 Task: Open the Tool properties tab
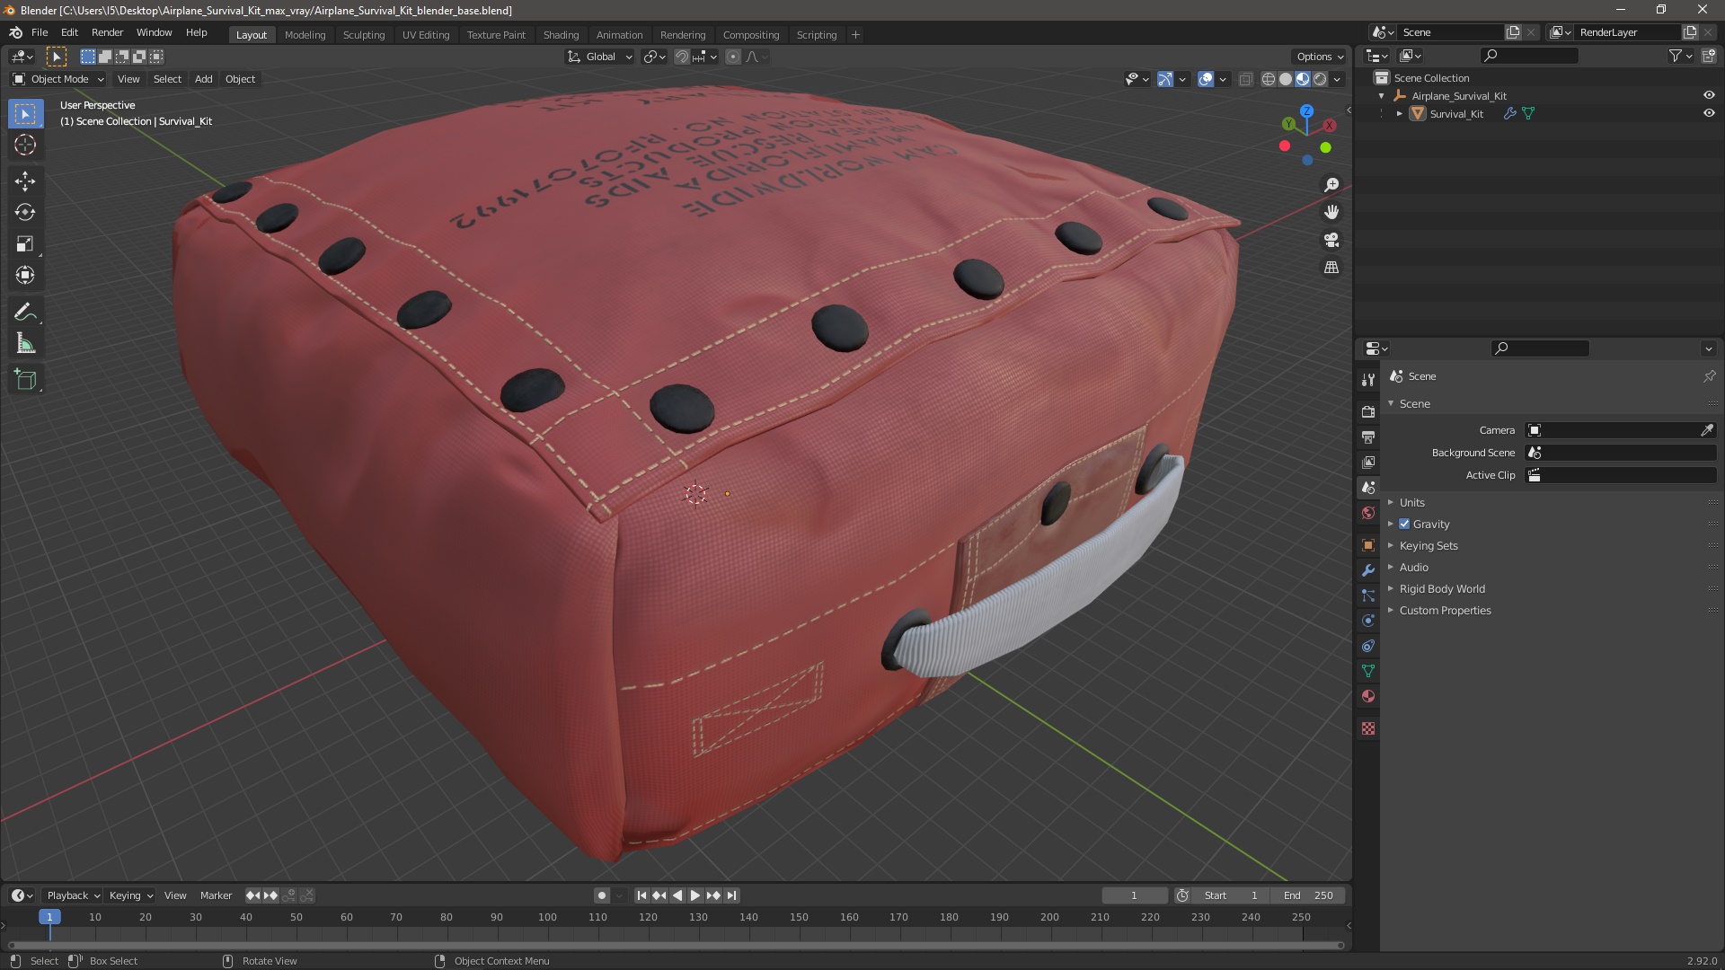pos(1368,380)
